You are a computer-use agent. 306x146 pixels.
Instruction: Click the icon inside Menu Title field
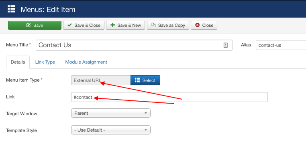(225, 45)
